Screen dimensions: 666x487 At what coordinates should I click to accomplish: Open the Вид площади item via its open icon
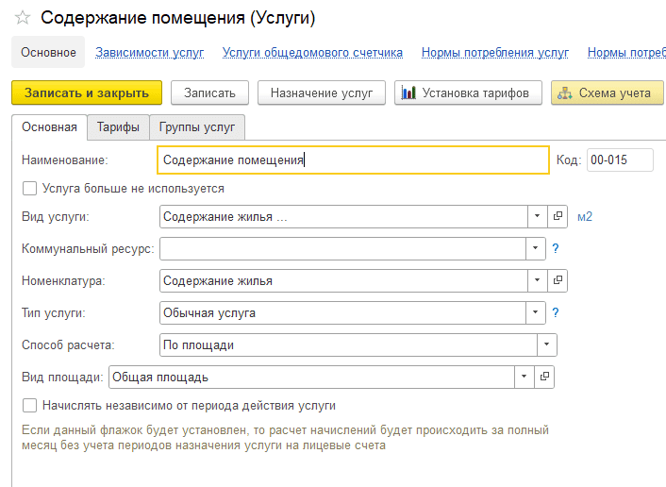[x=544, y=378]
